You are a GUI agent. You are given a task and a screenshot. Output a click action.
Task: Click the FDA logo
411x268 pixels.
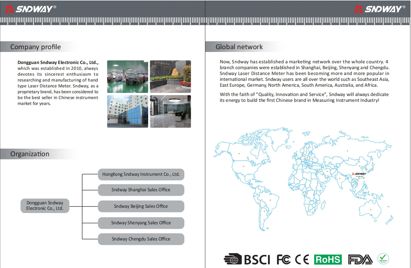360,260
